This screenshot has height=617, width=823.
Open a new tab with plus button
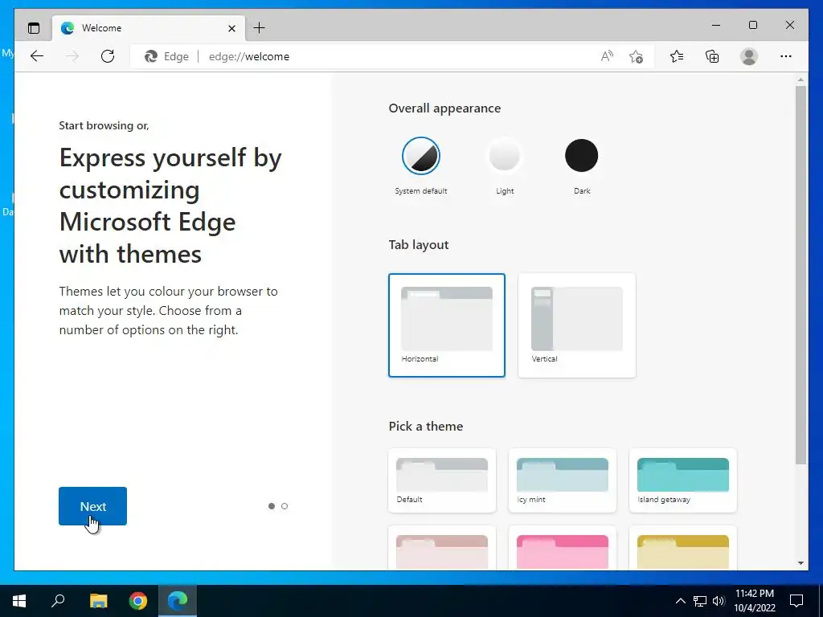click(260, 28)
